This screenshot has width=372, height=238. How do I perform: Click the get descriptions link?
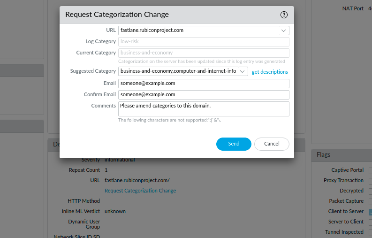270,72
